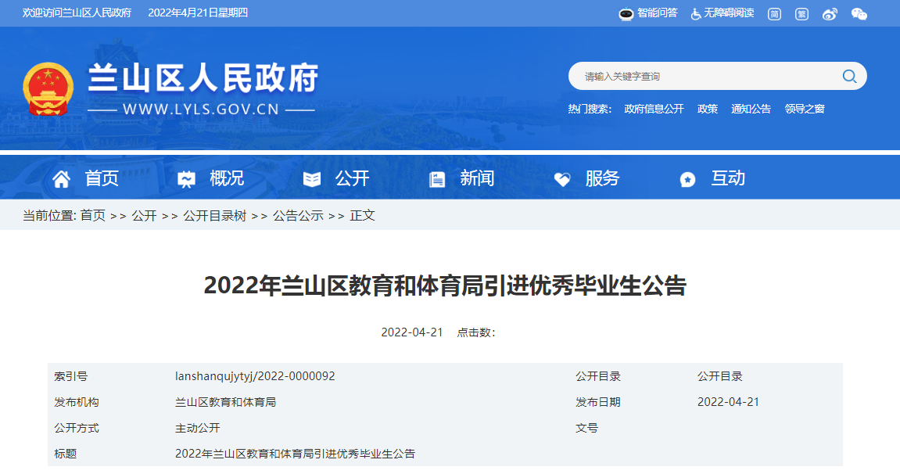Go to 公告公示 in breadcrumb
Image resolution: width=900 pixels, height=474 pixels.
(298, 216)
